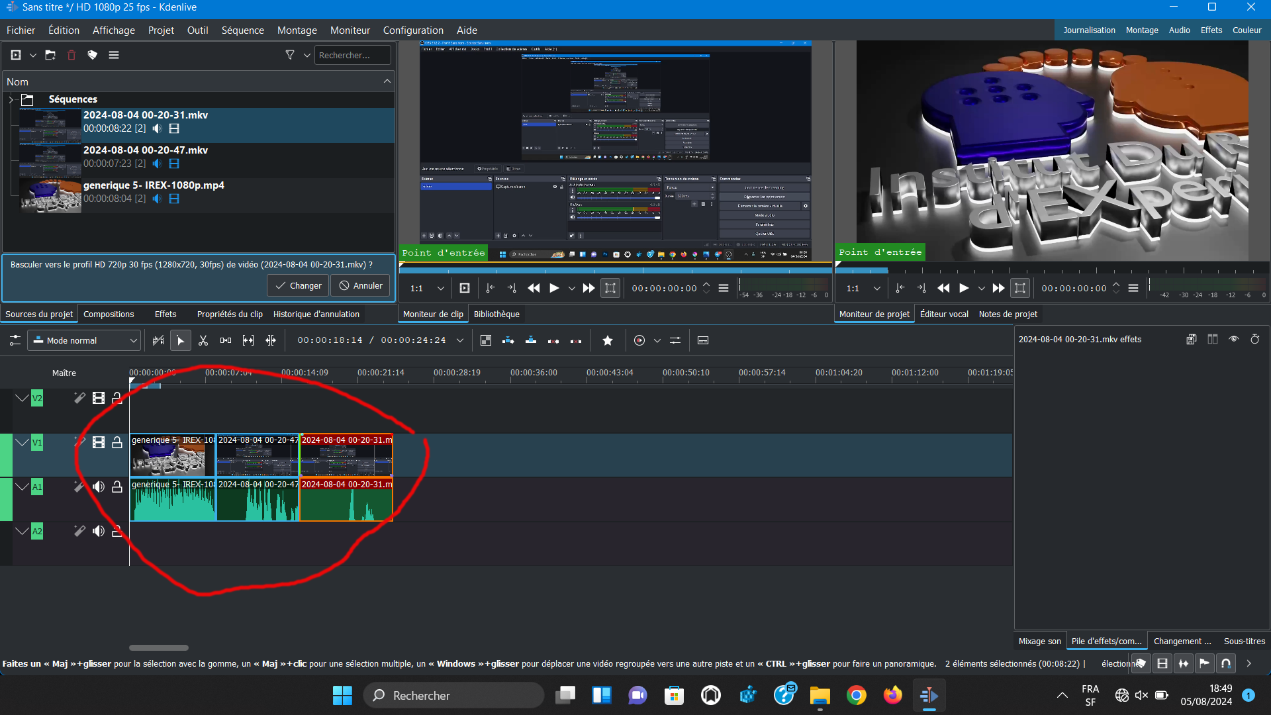Choose the slip tool in timeline toolbar
This screenshot has width=1271, height=715.
tap(248, 340)
